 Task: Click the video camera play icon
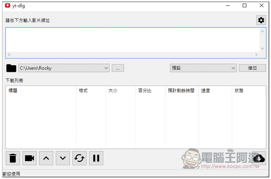pyautogui.click(x=29, y=158)
